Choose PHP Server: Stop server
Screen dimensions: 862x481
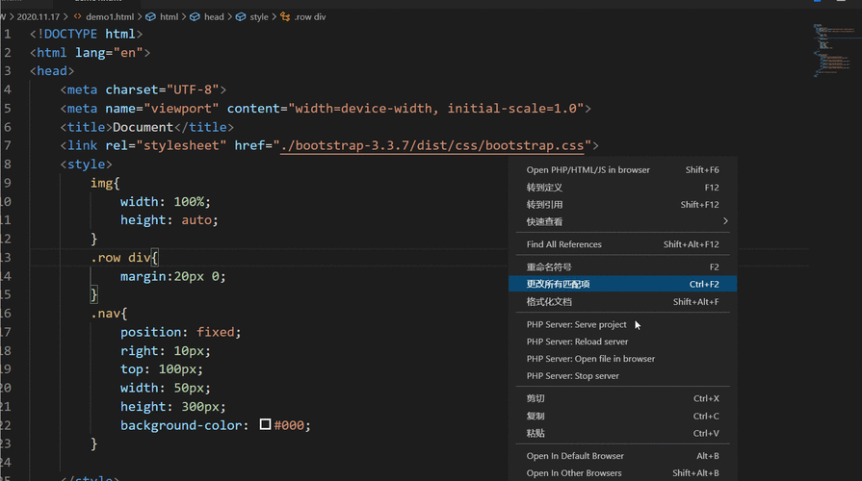[x=622, y=376]
